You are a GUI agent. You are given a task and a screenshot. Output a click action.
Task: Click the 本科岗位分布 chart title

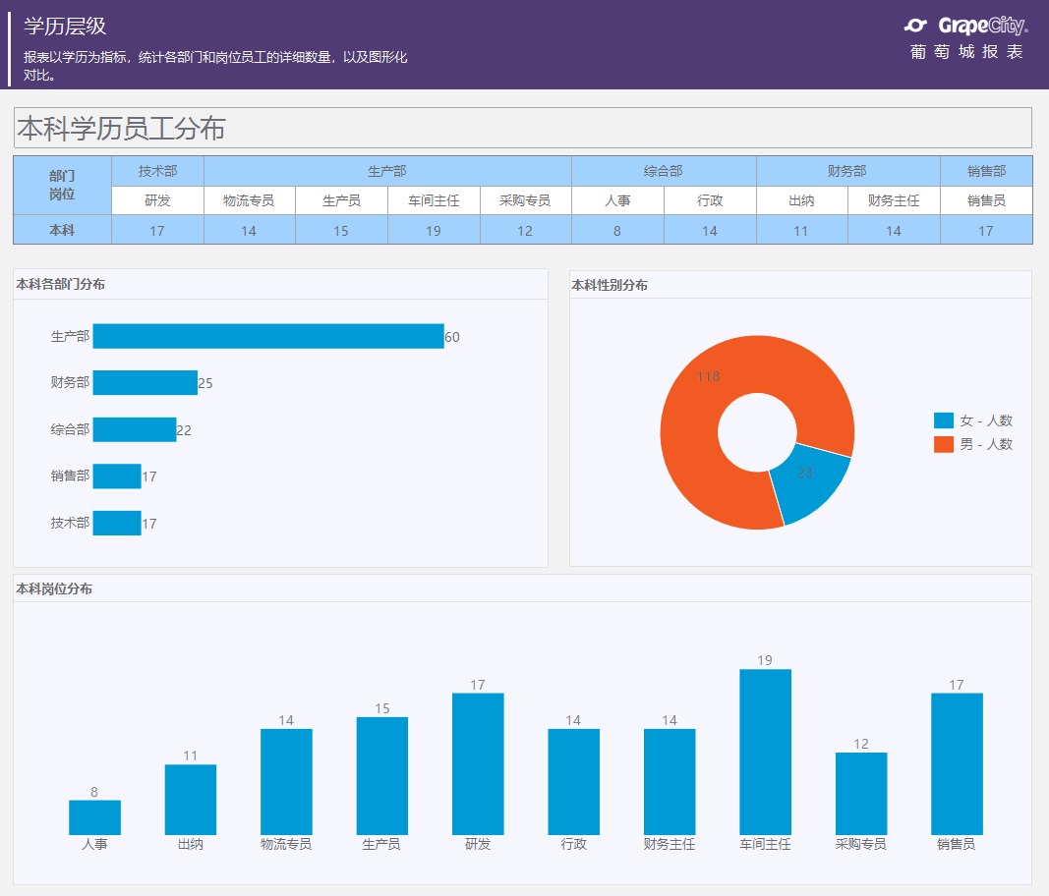coord(54,589)
